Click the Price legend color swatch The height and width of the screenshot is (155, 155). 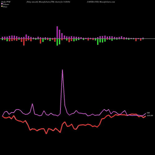tap(2, 7)
